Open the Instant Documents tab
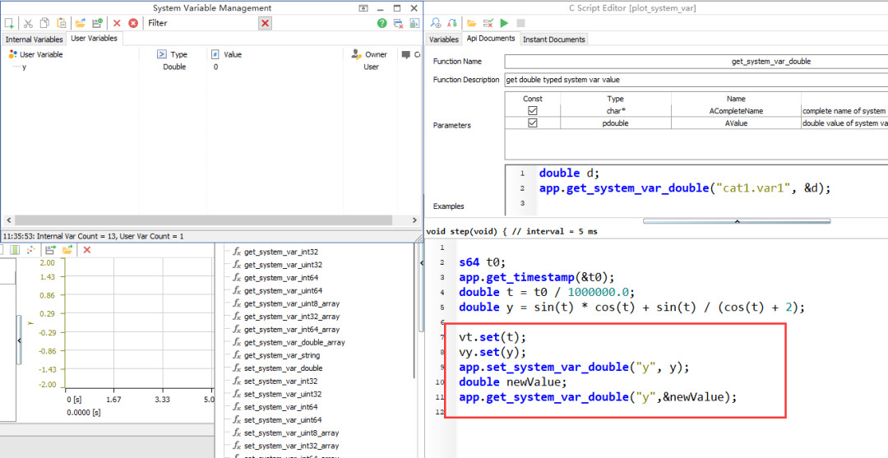The height and width of the screenshot is (458, 888). click(553, 39)
